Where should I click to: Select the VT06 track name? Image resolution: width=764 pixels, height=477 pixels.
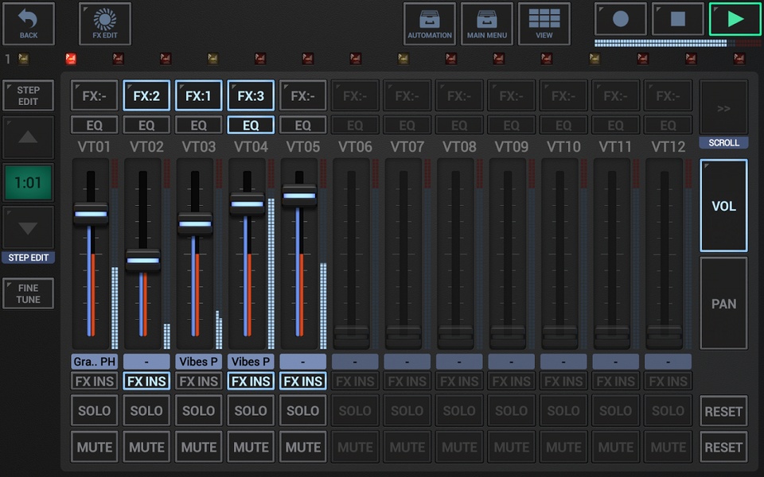(355, 146)
